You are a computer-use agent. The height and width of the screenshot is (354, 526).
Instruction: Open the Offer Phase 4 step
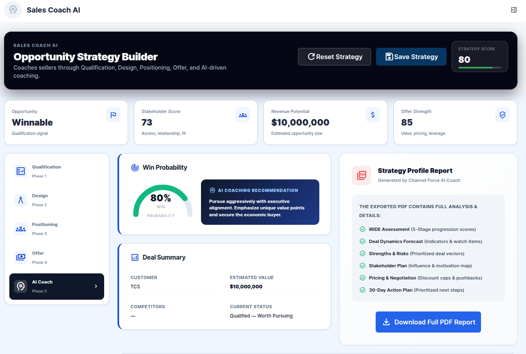coord(57,258)
